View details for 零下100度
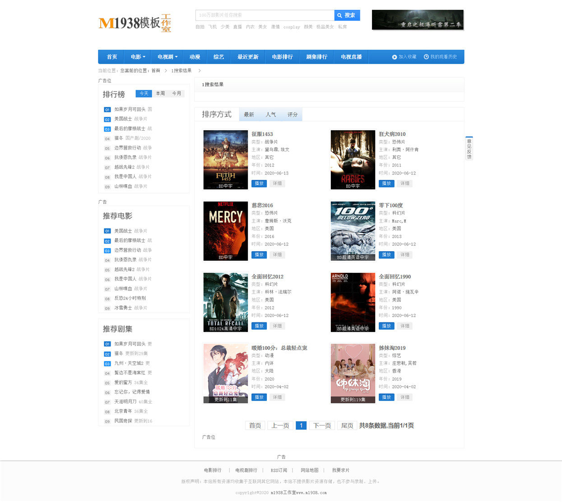 coord(405,255)
